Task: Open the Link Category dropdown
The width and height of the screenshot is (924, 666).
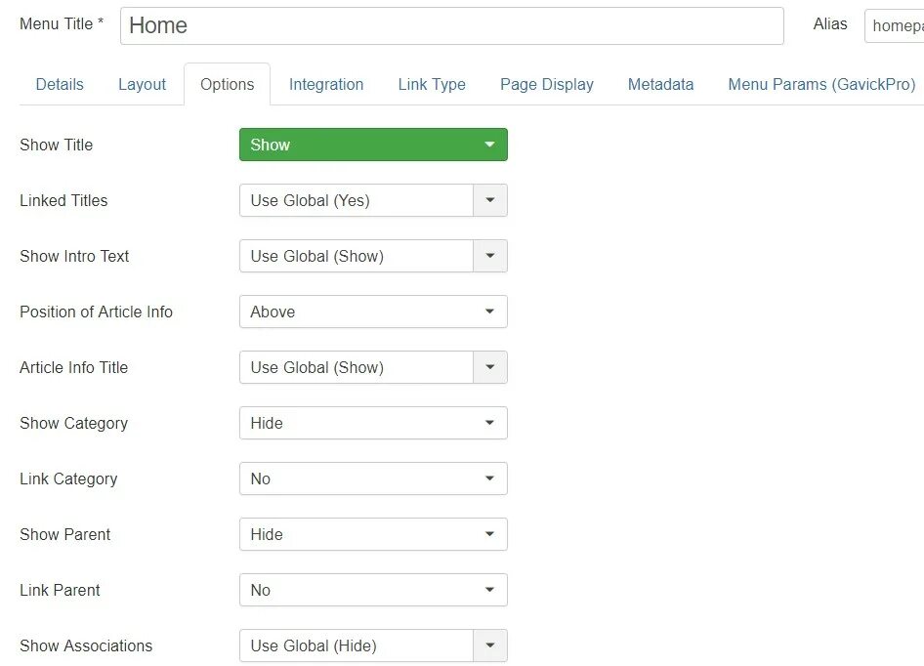Action: pos(373,479)
